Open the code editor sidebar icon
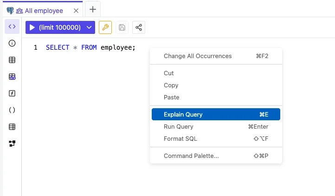Viewport: 335px width, 196px height. coord(12,26)
